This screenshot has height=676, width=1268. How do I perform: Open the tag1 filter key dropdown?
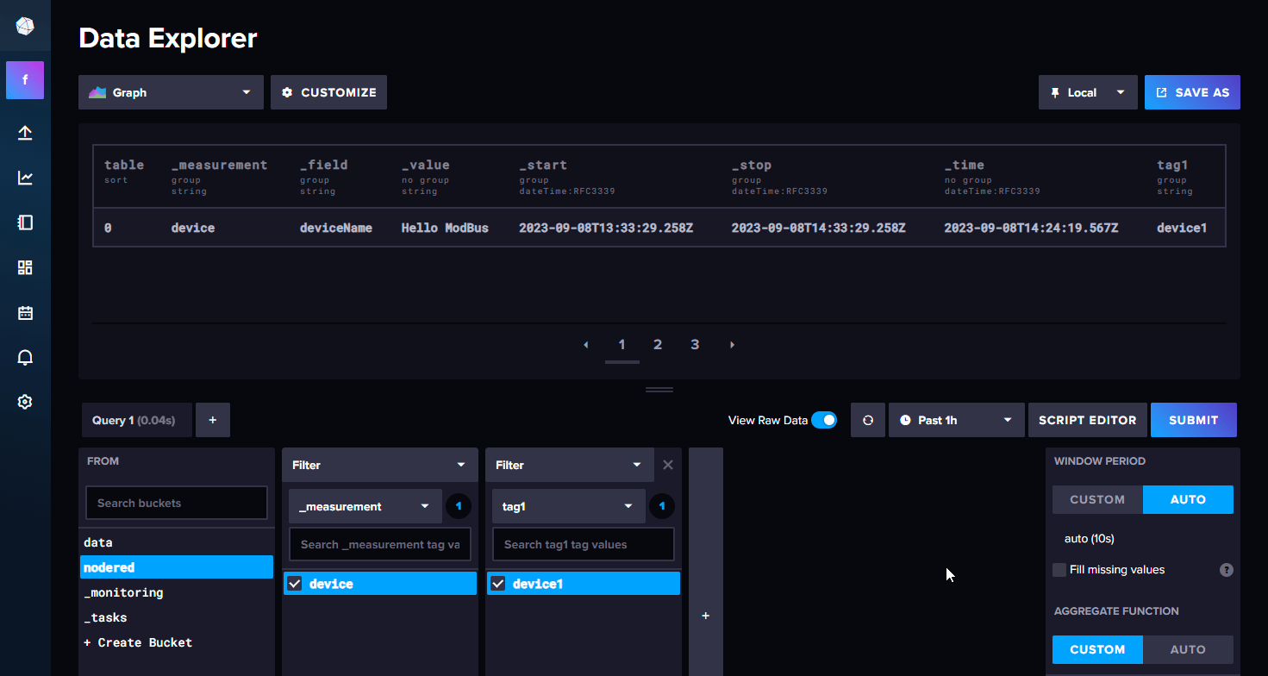click(568, 506)
